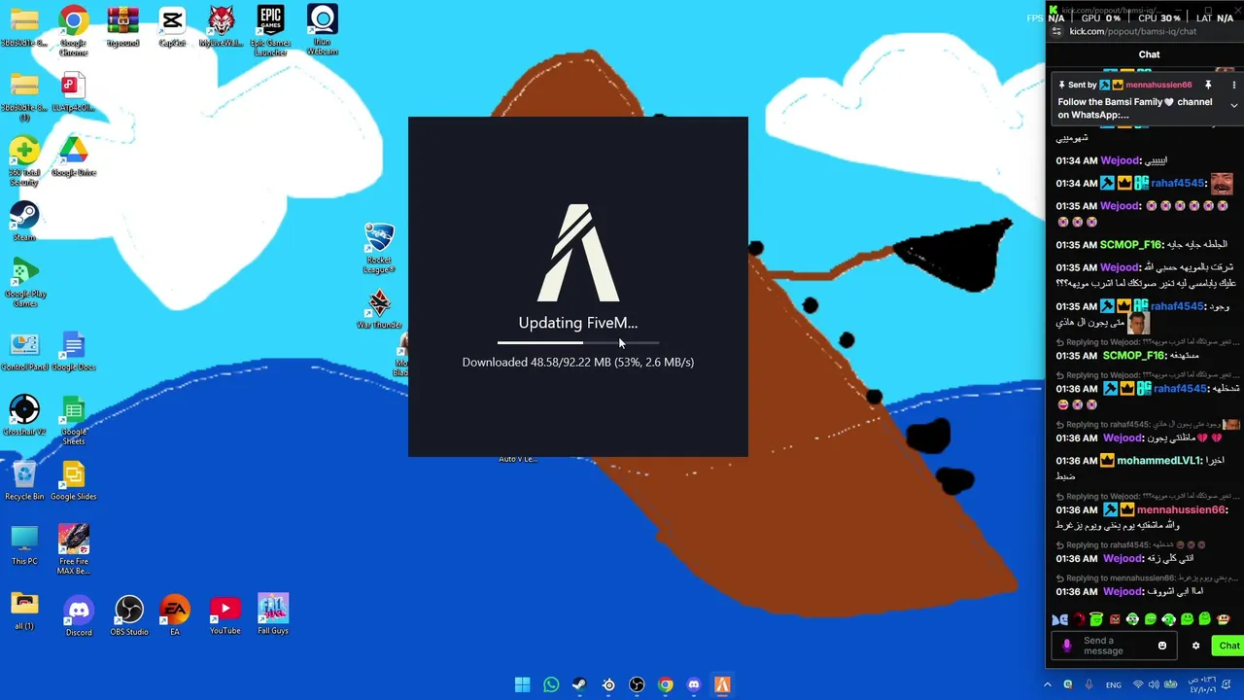This screenshot has width=1244, height=700.
Task: Click the green Chat send button
Action: click(1229, 646)
